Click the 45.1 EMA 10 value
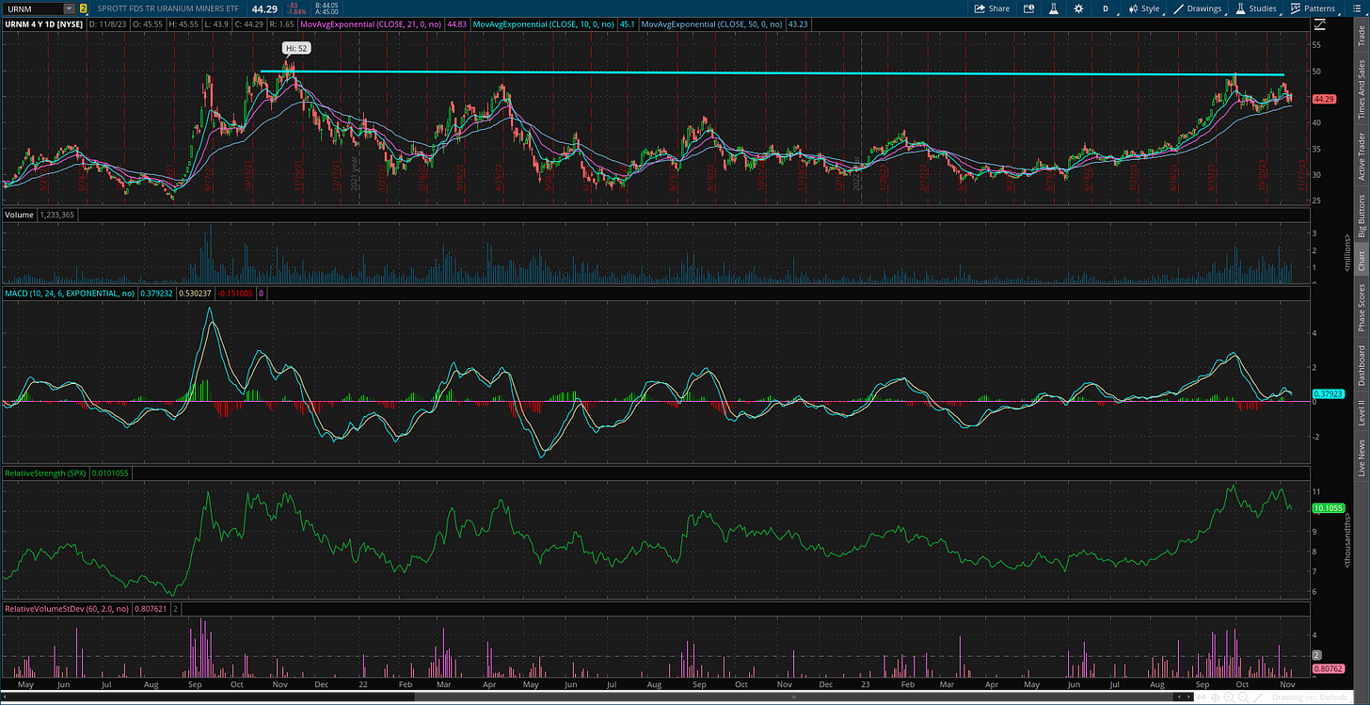1370x705 pixels. 628,24
